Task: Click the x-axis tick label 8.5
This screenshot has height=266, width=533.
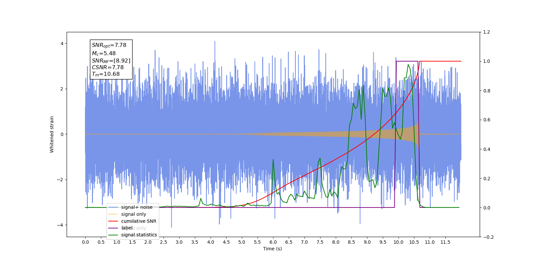Action: [351, 242]
